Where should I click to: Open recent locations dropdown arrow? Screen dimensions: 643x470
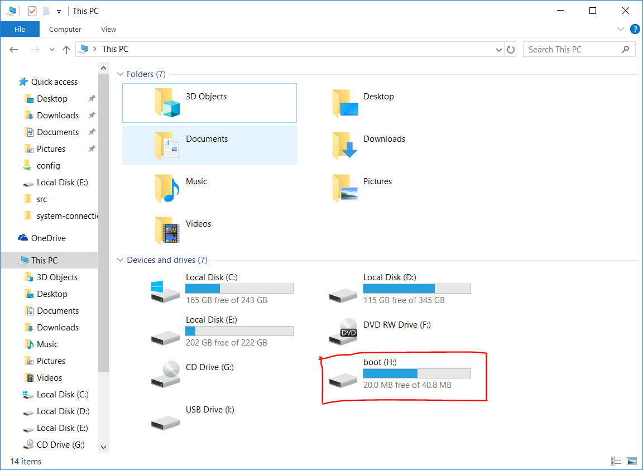pyautogui.click(x=52, y=50)
